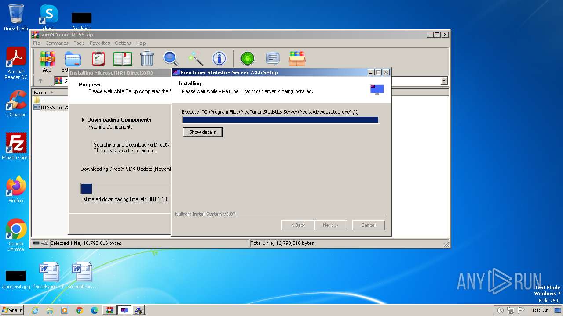Open the Windows Start menu
563x316 pixels.
(x=12, y=310)
